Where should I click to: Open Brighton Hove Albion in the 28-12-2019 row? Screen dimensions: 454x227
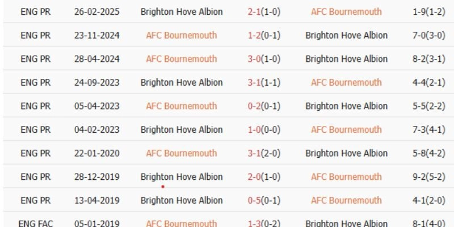(181, 176)
